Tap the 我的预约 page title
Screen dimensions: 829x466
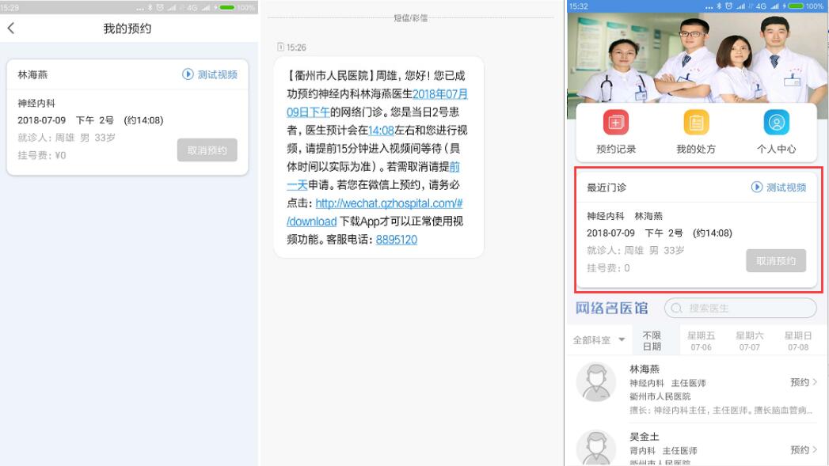[x=127, y=28]
